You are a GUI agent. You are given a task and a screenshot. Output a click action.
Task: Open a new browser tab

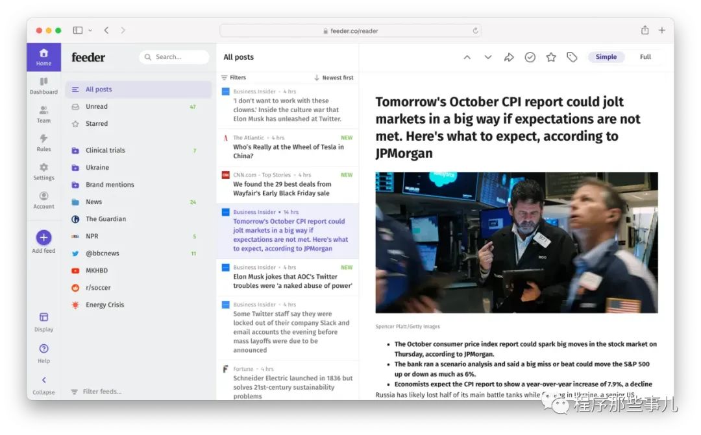pyautogui.click(x=661, y=30)
